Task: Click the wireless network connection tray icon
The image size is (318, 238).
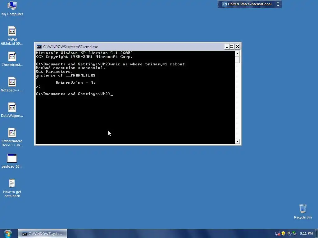Action: coord(289,233)
